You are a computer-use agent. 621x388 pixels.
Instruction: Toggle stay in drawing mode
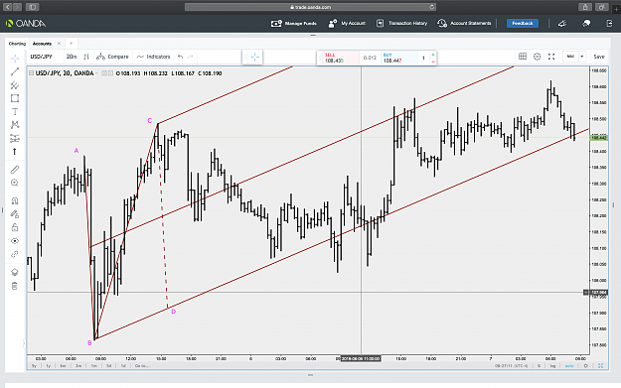pyautogui.click(x=15, y=214)
